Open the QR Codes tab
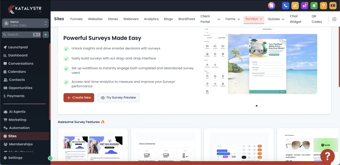This screenshot has height=165, width=340. point(317,19)
